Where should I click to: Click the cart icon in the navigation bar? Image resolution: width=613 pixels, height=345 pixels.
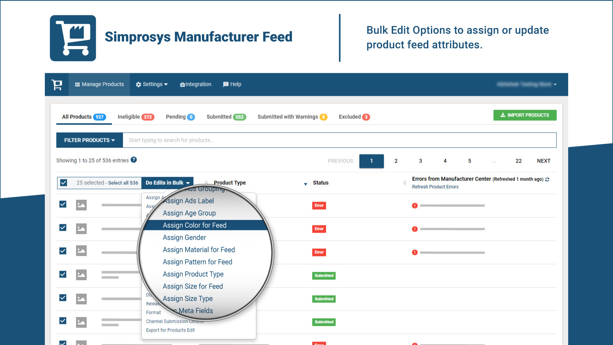pyautogui.click(x=57, y=84)
